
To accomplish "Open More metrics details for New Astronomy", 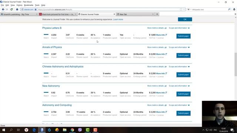I will [157, 86].
